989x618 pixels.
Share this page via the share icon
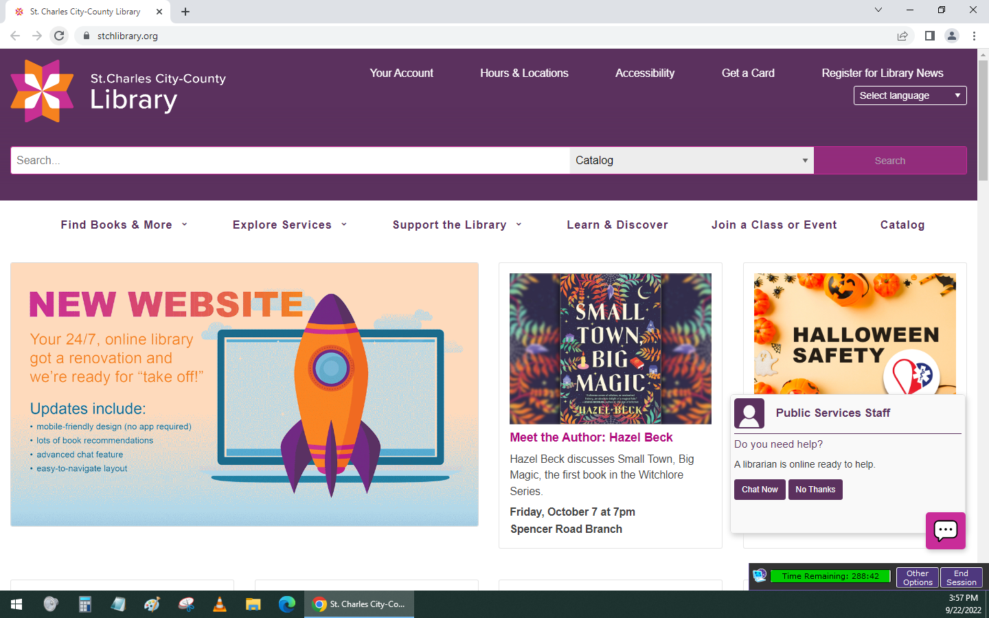point(902,36)
